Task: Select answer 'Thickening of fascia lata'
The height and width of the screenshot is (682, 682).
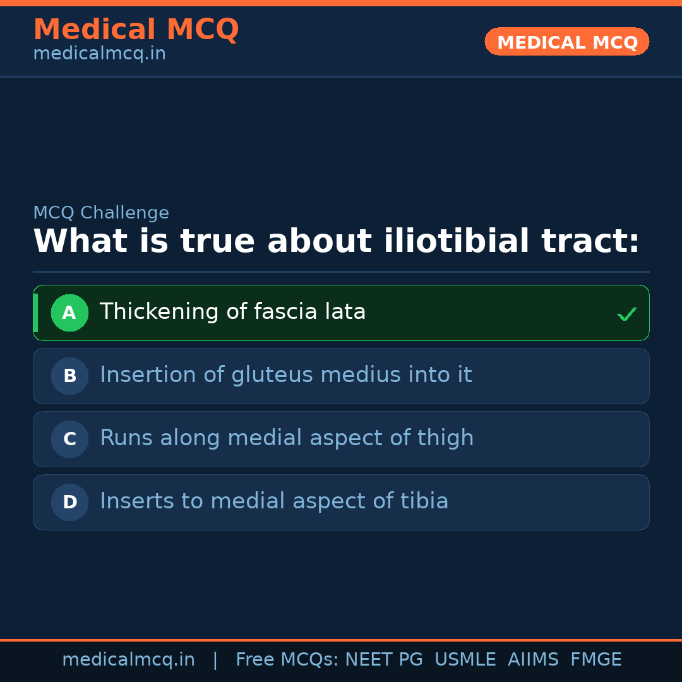Action: 232,312
